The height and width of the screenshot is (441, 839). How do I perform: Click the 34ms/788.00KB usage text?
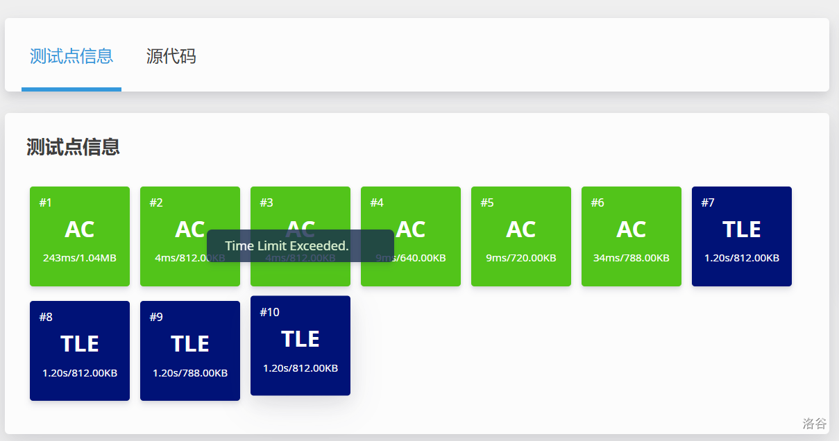632,258
